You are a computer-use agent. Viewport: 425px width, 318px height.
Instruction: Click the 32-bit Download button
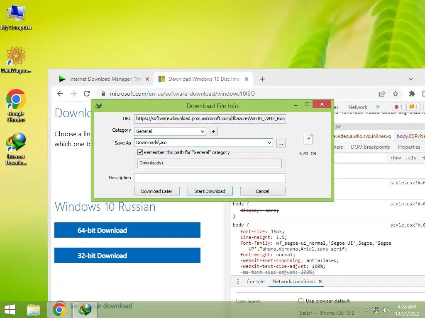point(127,255)
